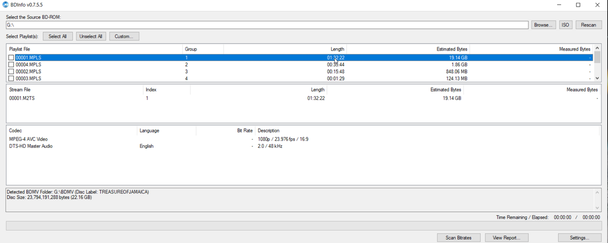Sort playlists by Measured Bytes header
The image size is (608, 243).
[x=532, y=49]
